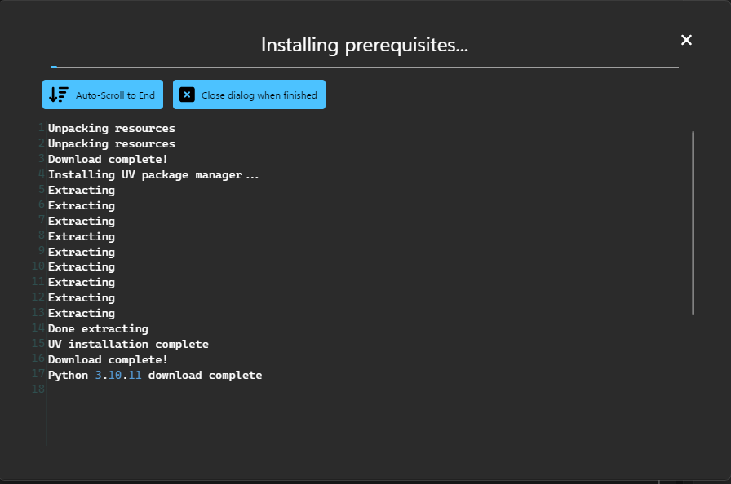Toggle the Auto-Scroll to End text label
This screenshot has height=484, width=731.
pos(115,95)
